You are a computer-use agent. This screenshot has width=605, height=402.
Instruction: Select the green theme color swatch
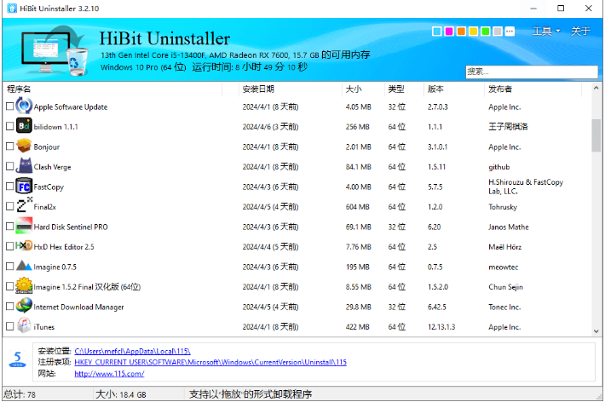tap(486, 32)
